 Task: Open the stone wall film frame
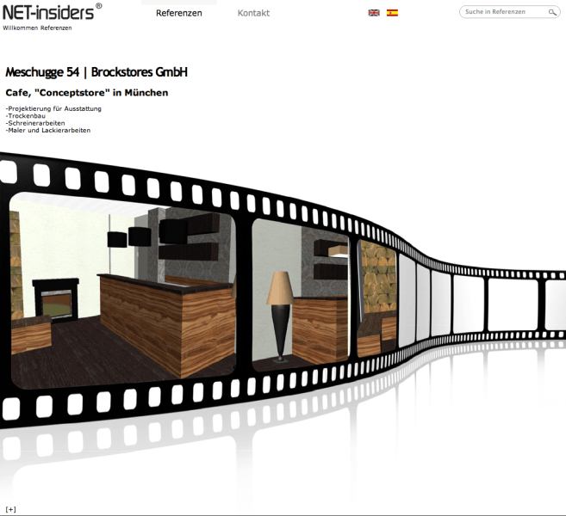376,298
